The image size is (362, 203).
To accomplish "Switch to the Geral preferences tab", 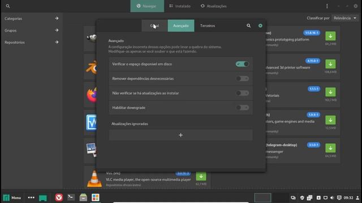I will click(154, 26).
